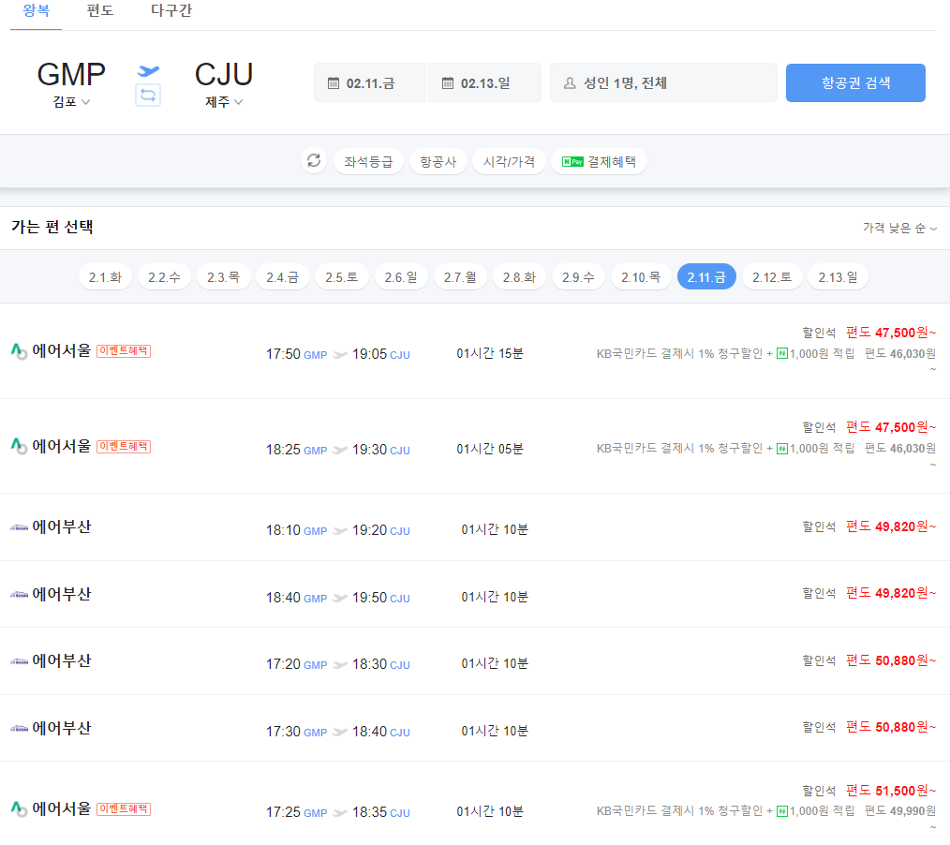Select date chip 2.1.화
This screenshot has height=845, width=950.
106,277
